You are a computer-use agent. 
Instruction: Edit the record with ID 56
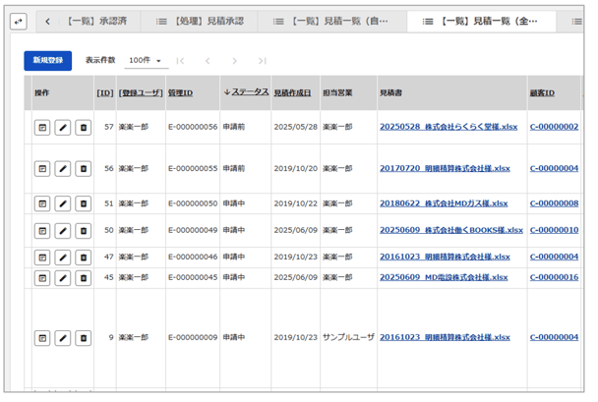(63, 168)
